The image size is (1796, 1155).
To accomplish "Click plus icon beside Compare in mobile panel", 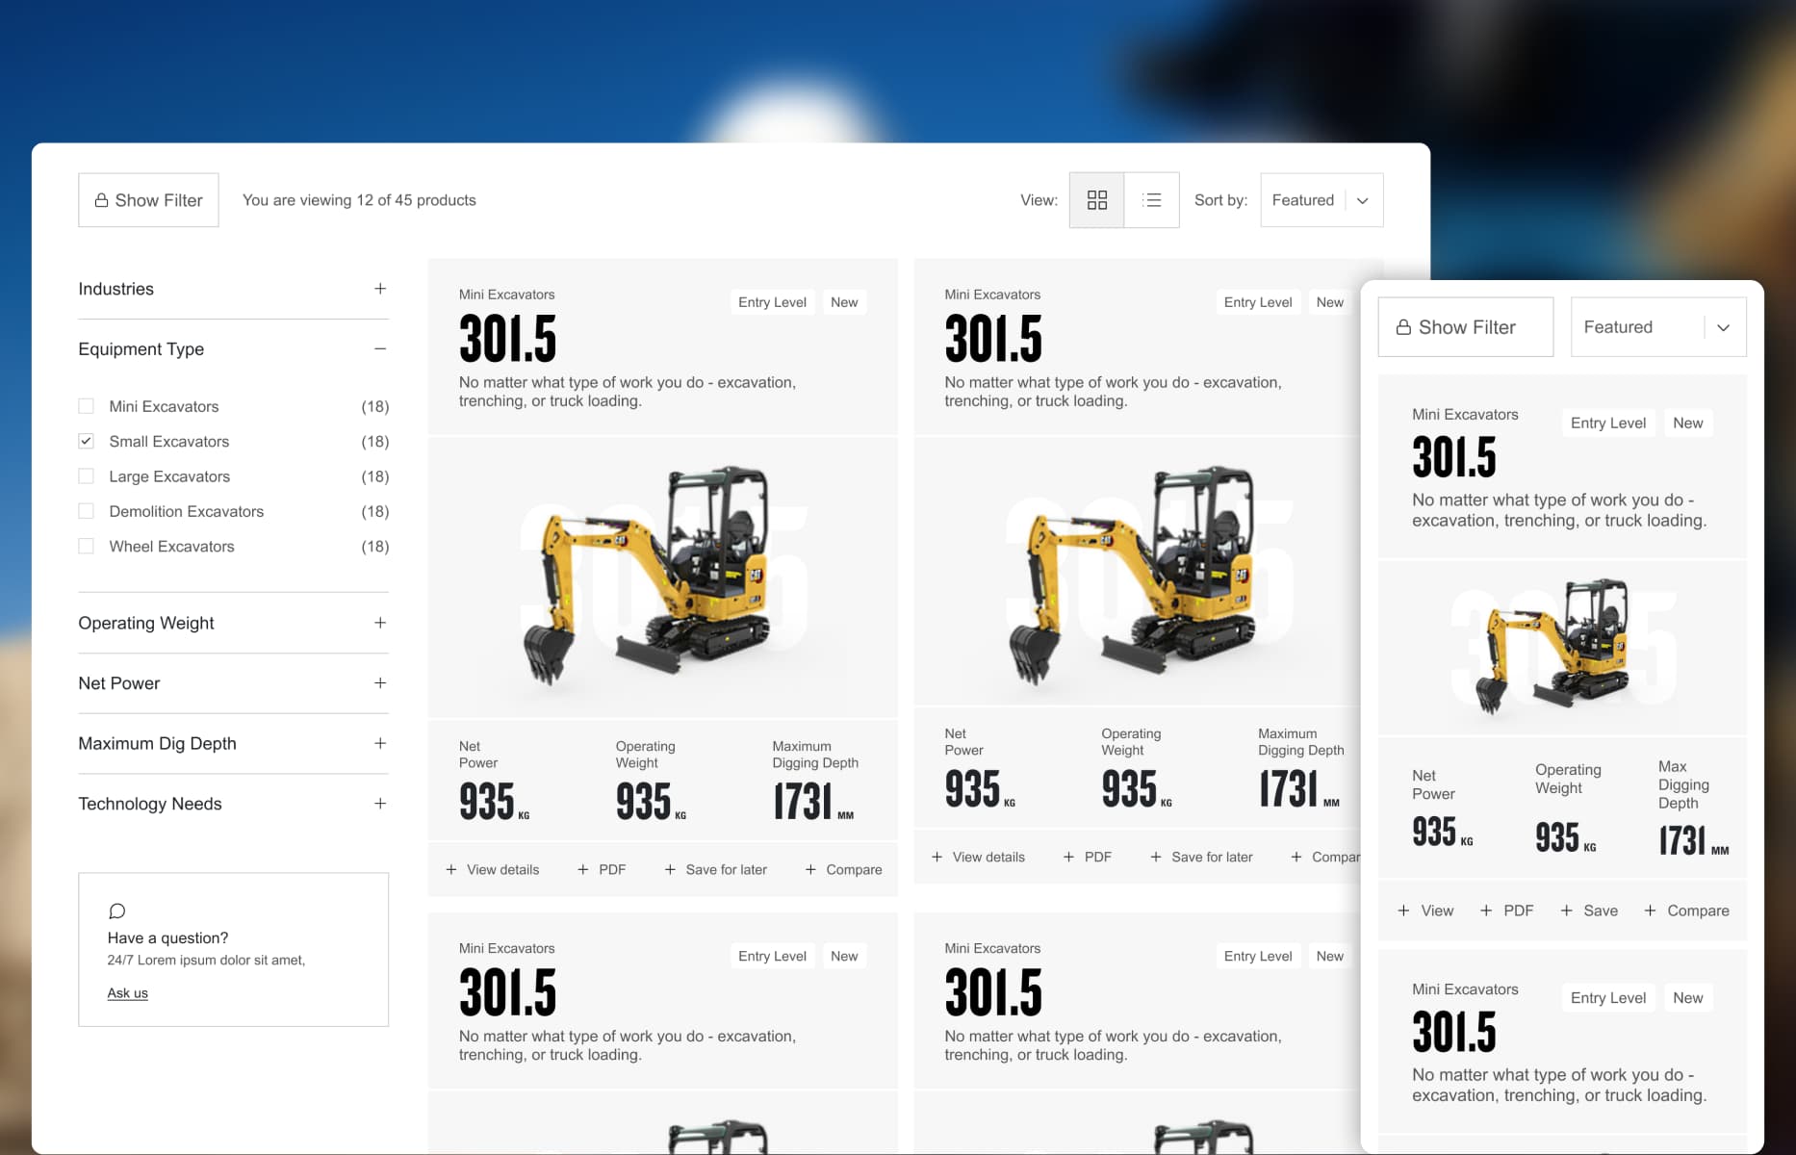I will coord(1650,911).
